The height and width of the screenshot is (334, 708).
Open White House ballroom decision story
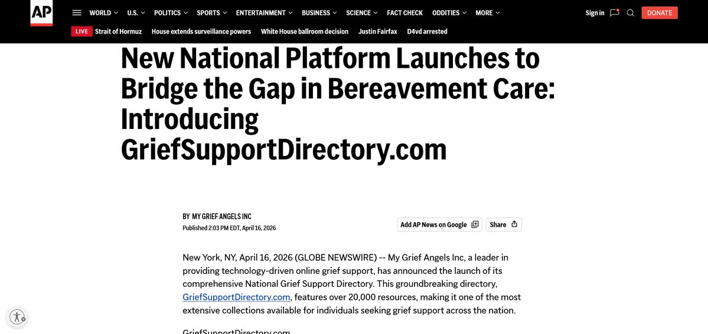click(305, 32)
